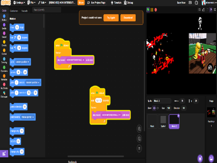Click the block palette vertical scrollbar
217x163 pixels.
tap(44, 21)
